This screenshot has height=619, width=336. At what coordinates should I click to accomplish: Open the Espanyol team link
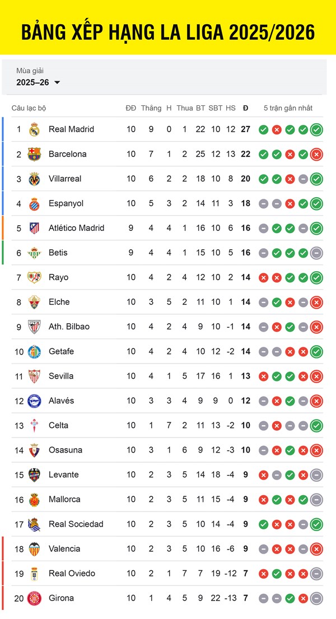click(66, 203)
